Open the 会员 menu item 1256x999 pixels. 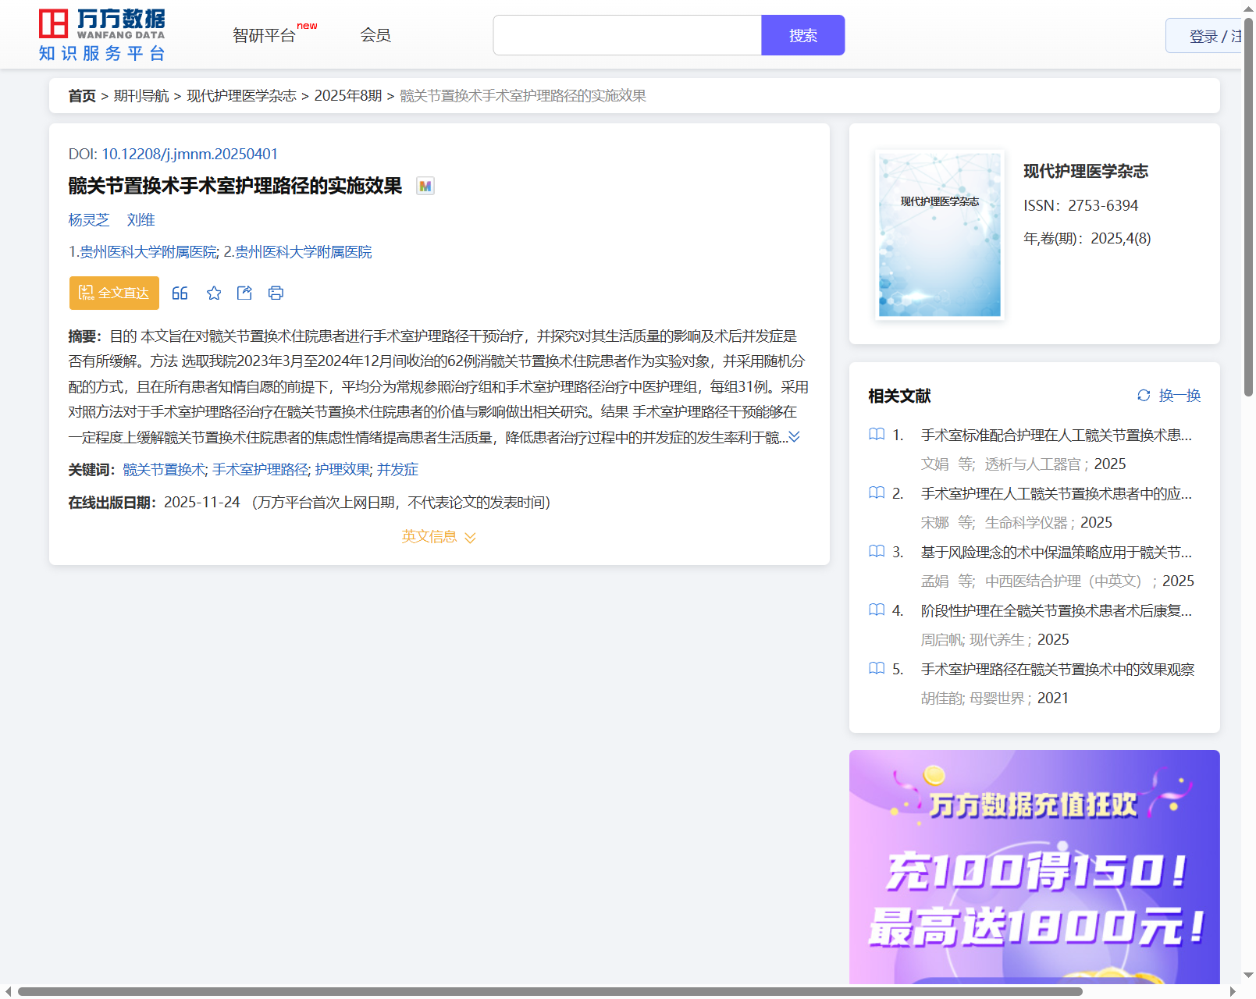pyautogui.click(x=375, y=35)
